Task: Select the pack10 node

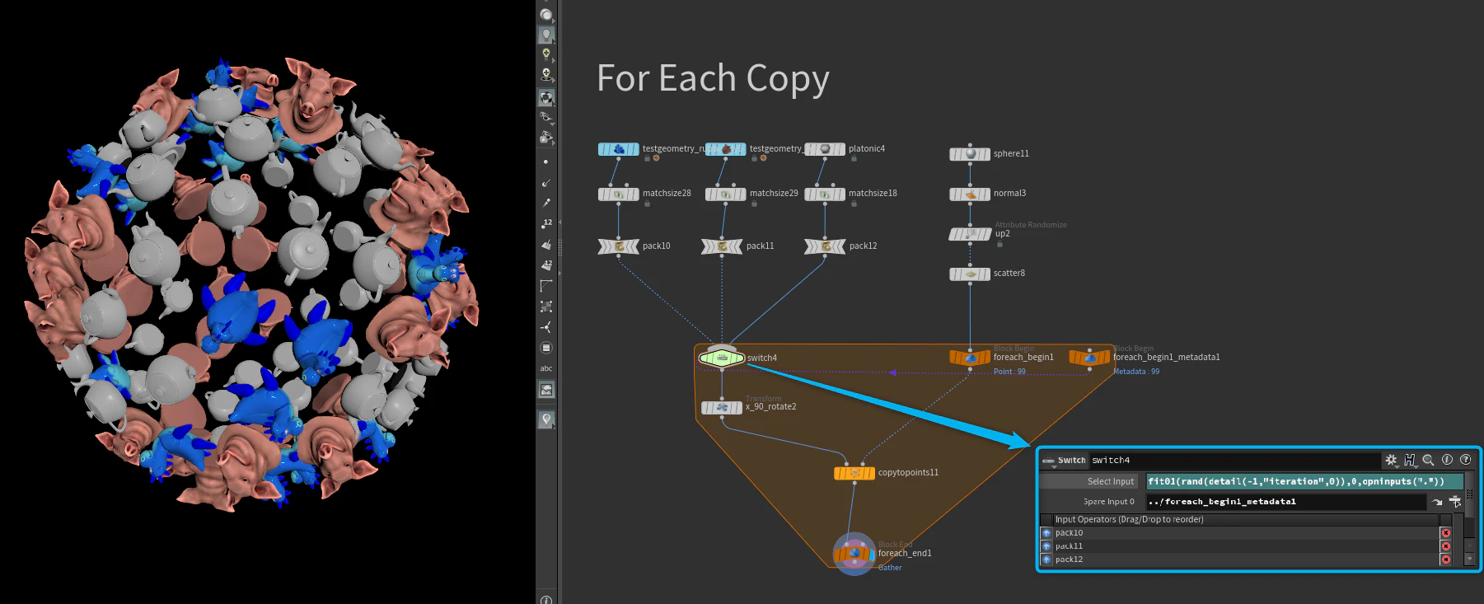Action: click(x=618, y=246)
